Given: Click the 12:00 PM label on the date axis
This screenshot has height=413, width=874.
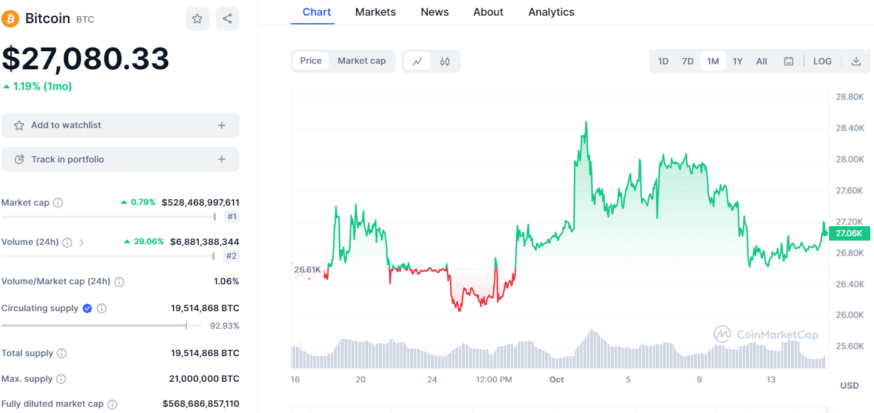Looking at the screenshot, I should [494, 380].
